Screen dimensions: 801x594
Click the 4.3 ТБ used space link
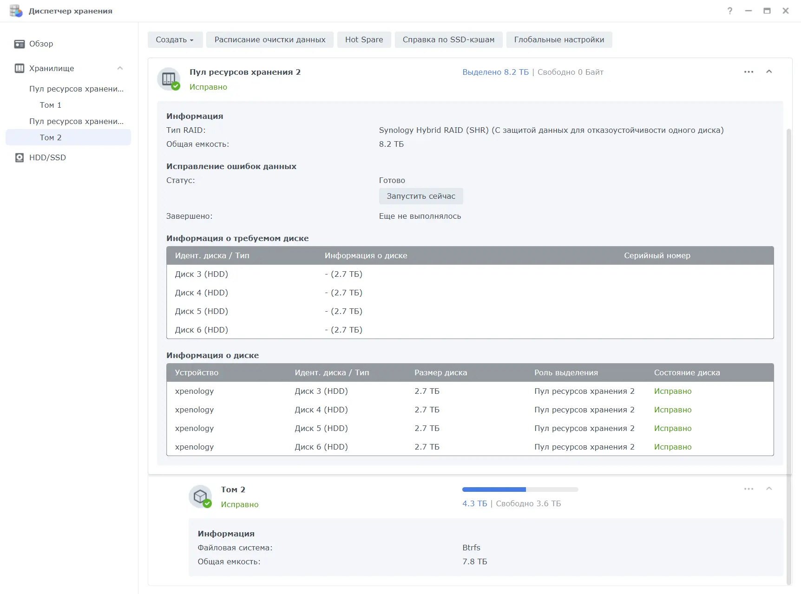pos(475,503)
